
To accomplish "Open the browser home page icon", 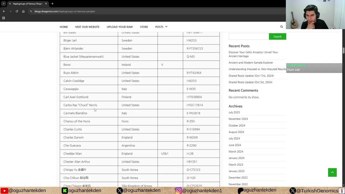I will tap(23, 11).
